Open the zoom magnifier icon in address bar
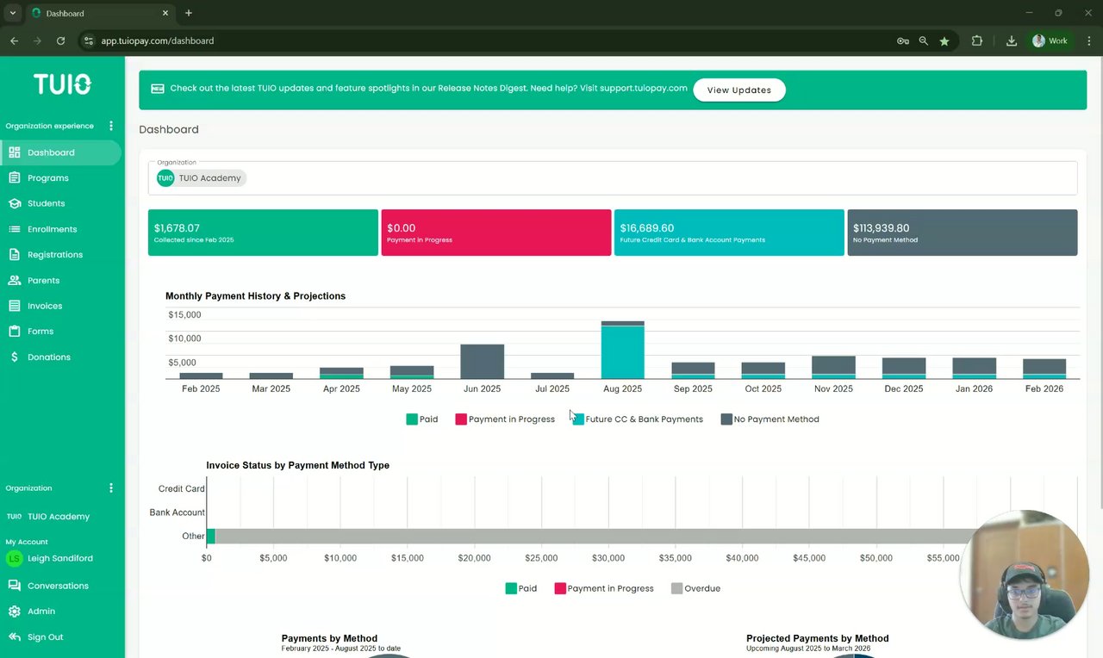Viewport: 1103px width, 658px height. tap(924, 40)
